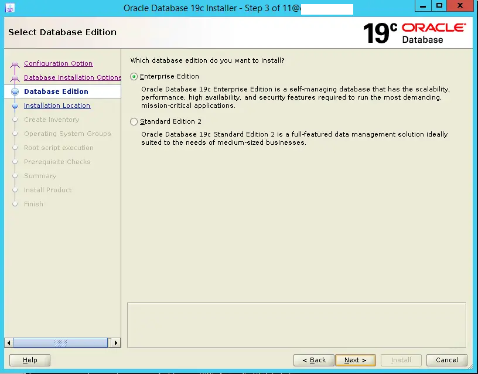478x374 pixels.
Task: Click 'Which database edition do you want to install?' text
Action: coord(207,60)
